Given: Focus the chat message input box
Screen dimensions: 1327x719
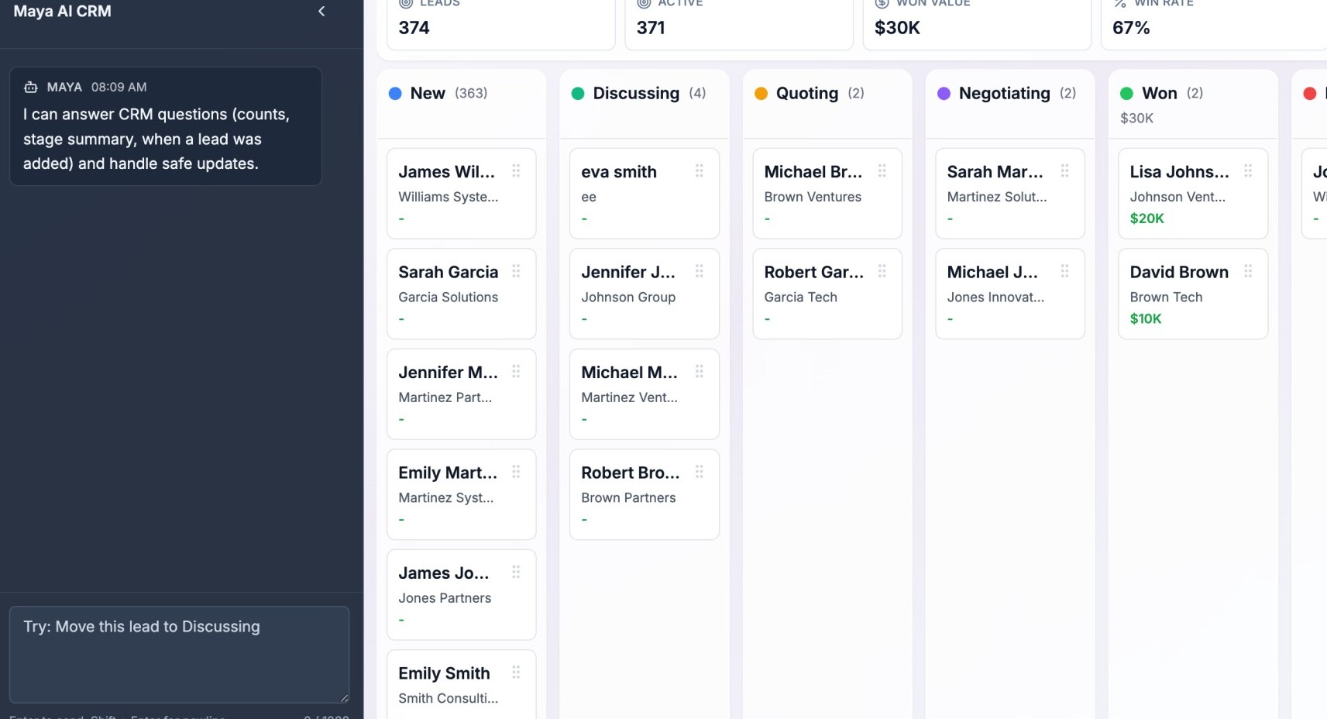Looking at the screenshot, I should (179, 654).
